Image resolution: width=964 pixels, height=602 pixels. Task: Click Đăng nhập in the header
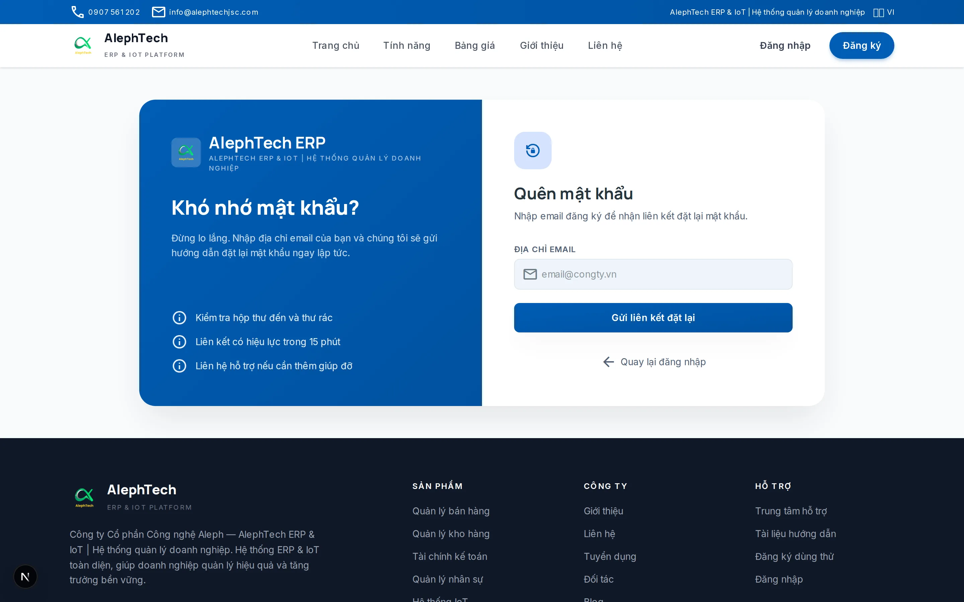(x=785, y=45)
